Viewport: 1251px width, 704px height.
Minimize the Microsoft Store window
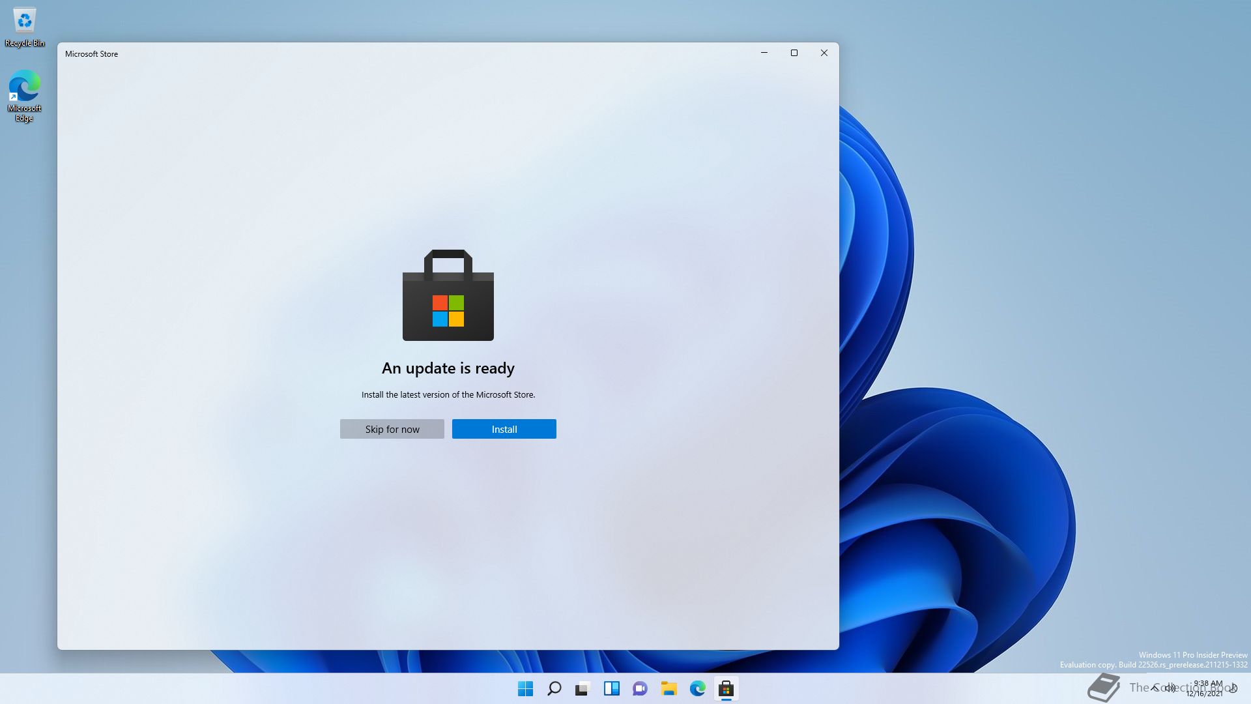764,53
